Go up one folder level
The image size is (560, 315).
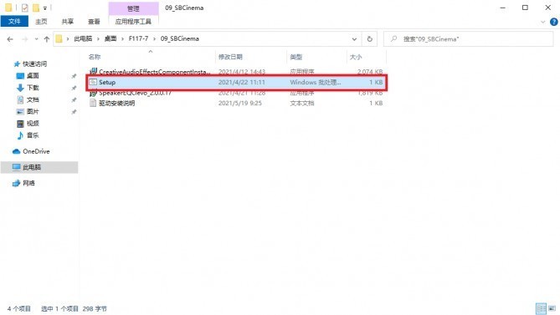click(x=47, y=38)
